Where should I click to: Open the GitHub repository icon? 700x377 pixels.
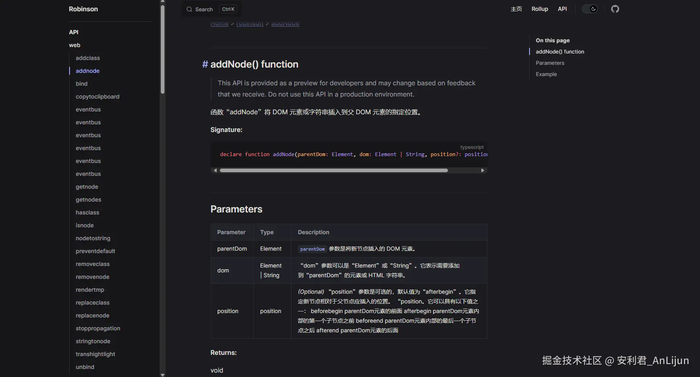615,9
